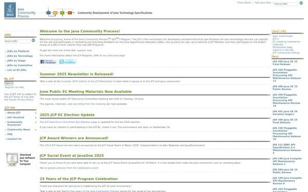This screenshot has width=308, height=192.
Task: Open the JCP Executive Committee Election page link
Action: point(71,122)
